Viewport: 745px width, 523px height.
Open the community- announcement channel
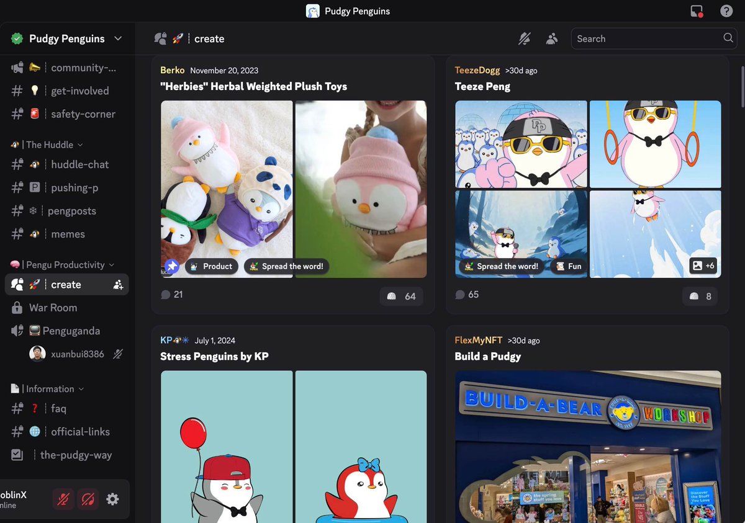click(67, 68)
